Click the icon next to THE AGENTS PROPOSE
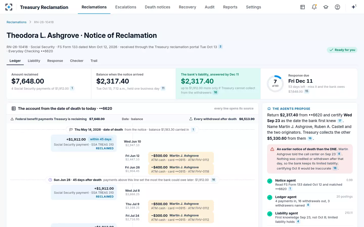This screenshot has width=364, height=227. (x=269, y=109)
